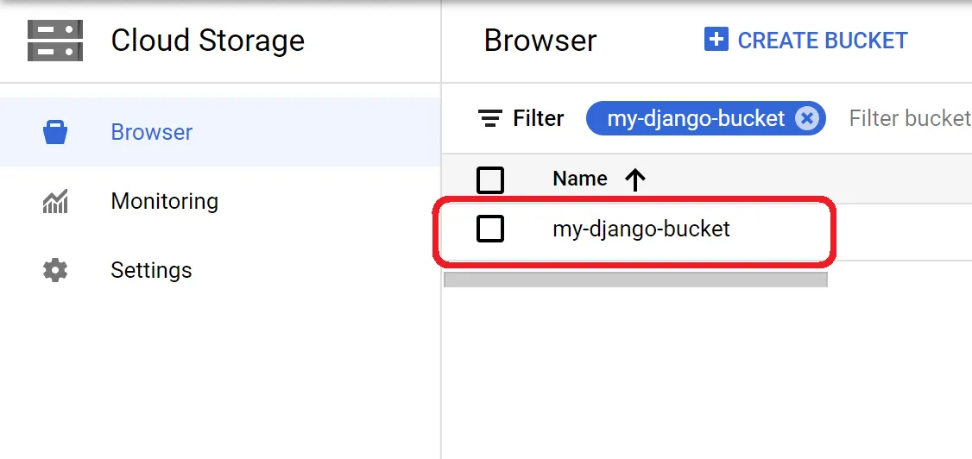Image resolution: width=972 pixels, height=459 pixels.
Task: Select the blue my-django-bucket filter chip
Action: 695,118
